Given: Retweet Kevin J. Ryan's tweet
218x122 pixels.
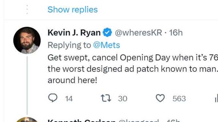Looking at the screenshot, I should 106,98.
